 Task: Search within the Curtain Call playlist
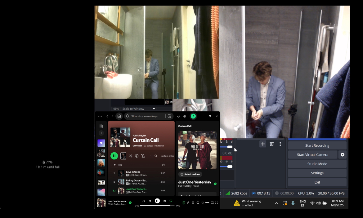(156, 156)
